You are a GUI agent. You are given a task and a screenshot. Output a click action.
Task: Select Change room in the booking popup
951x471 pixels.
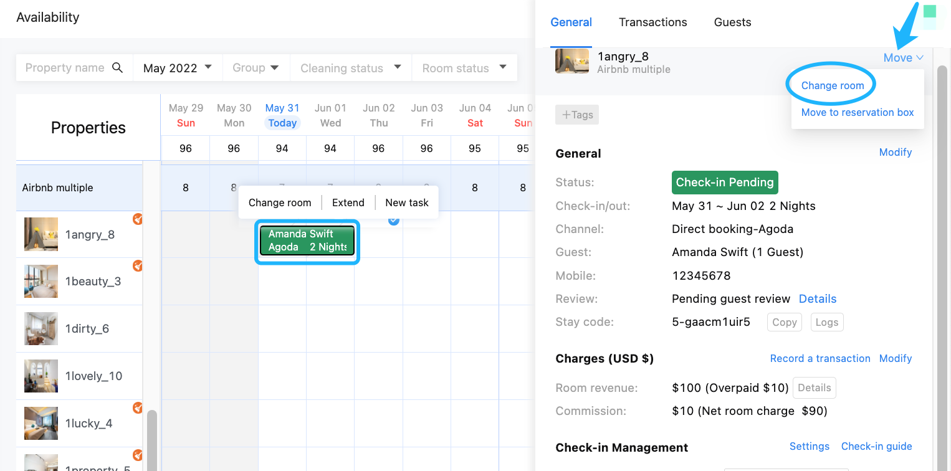click(280, 202)
